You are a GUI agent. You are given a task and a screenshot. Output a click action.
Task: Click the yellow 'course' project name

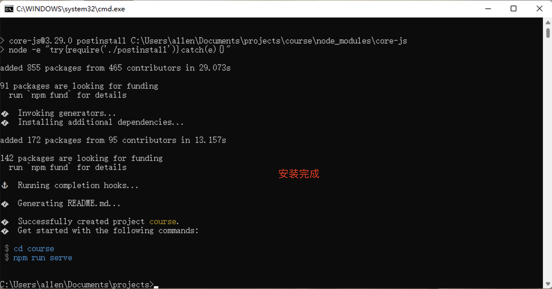[163, 222]
